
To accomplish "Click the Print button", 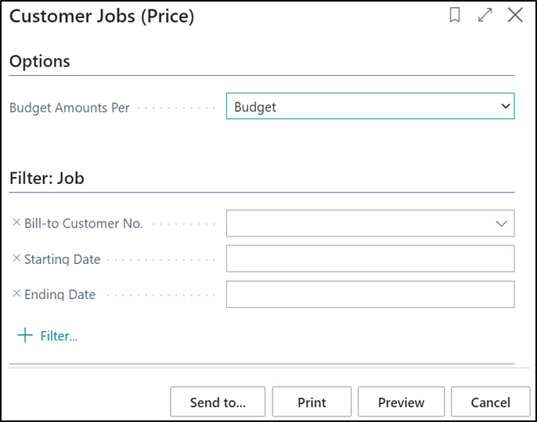I will 312,402.
